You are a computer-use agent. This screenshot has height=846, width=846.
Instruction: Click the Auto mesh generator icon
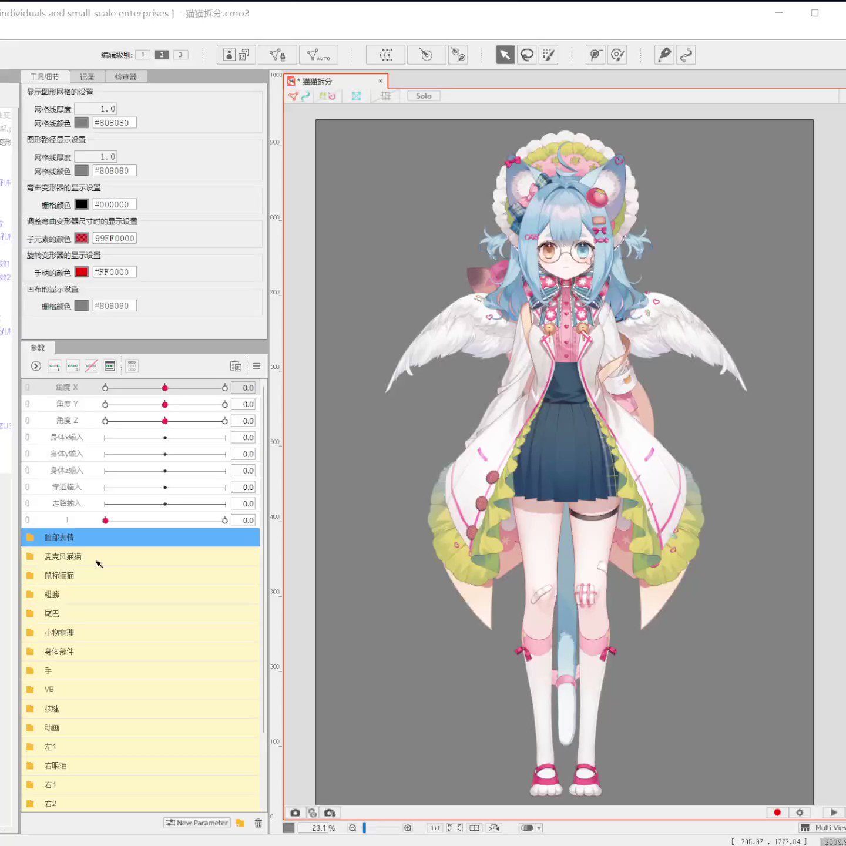[x=318, y=55]
